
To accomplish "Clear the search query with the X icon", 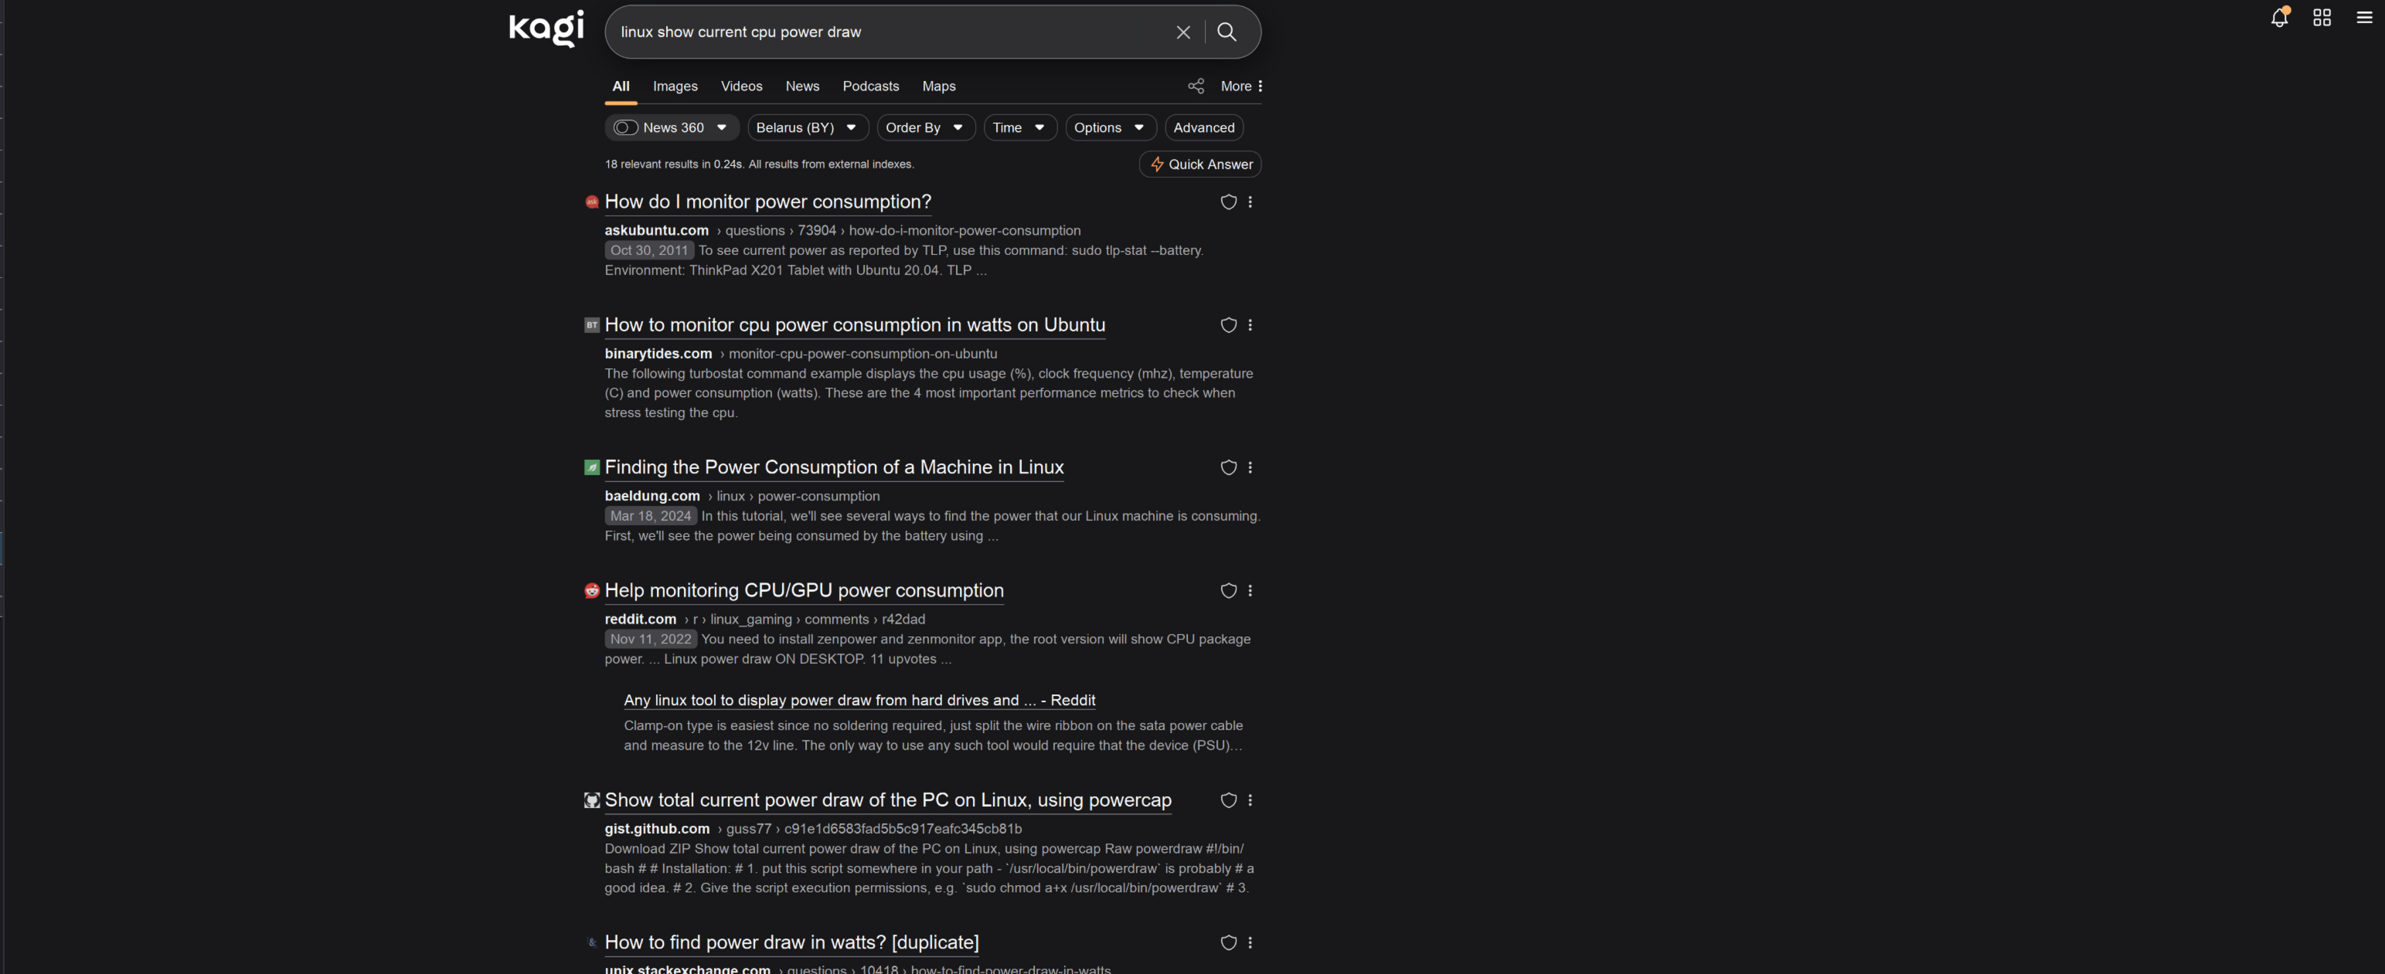I will click(1182, 32).
